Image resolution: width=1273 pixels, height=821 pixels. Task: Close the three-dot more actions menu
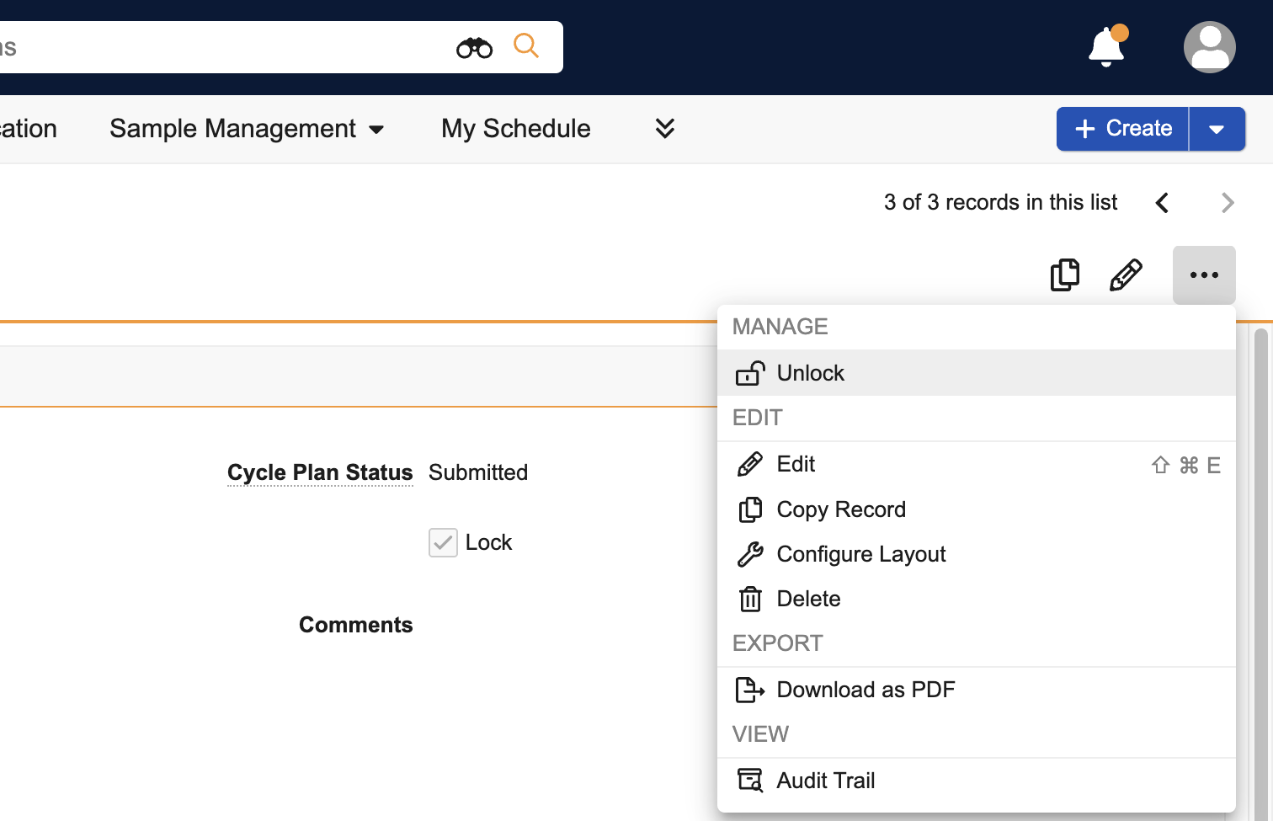coord(1204,275)
